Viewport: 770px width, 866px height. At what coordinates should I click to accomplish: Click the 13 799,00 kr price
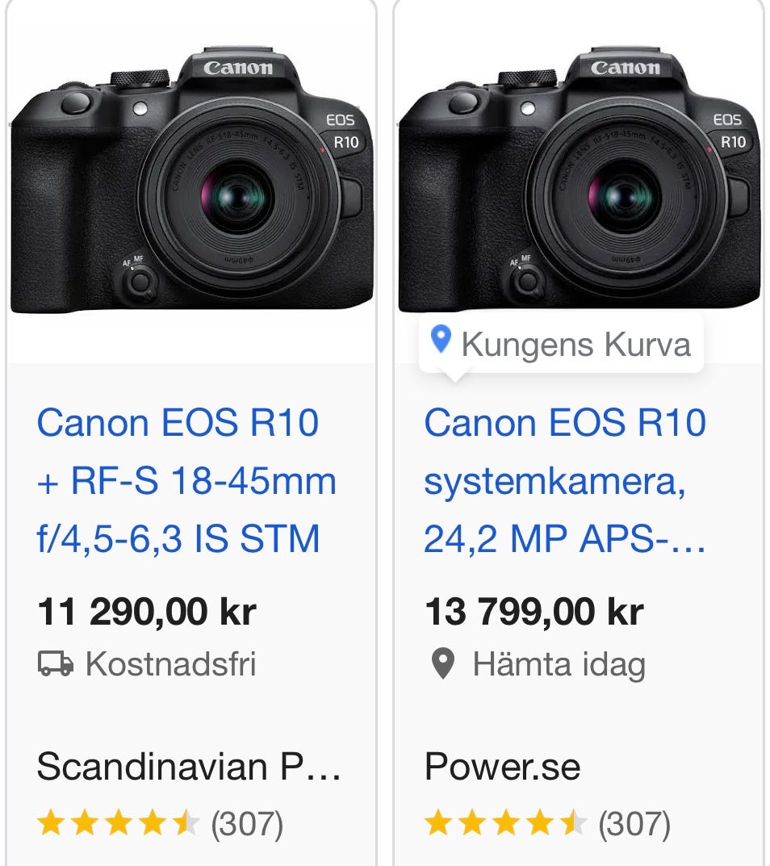534,613
